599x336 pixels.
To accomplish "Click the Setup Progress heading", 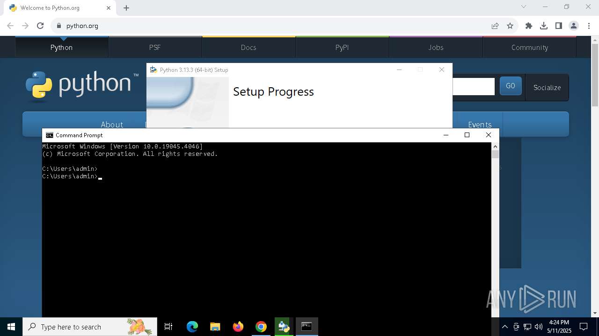I will click(273, 91).
